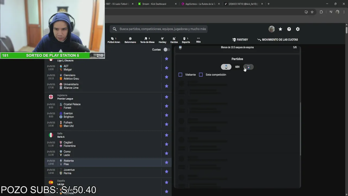Switch to the SS Lazio Fútbol browser tab
The image size is (348, 196).
[119, 4]
